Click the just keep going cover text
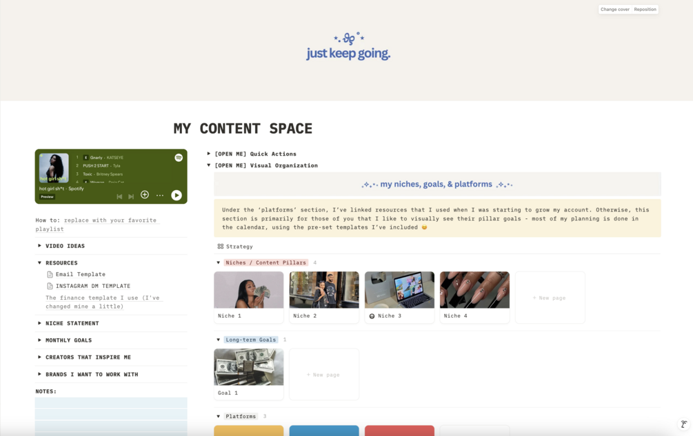The height and width of the screenshot is (436, 693). [348, 54]
